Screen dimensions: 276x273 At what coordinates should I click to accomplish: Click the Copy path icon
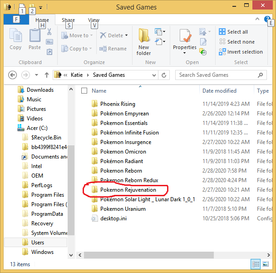pos(49,42)
